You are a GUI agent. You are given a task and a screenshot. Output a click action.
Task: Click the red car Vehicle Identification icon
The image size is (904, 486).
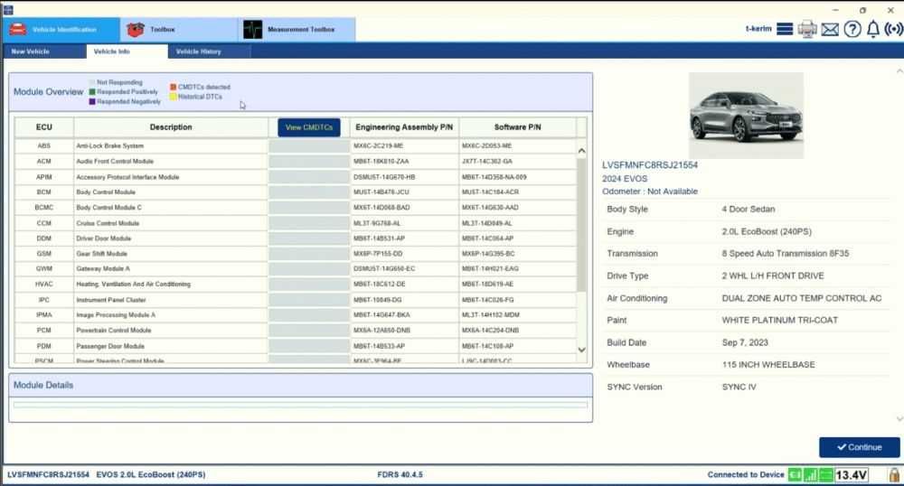pos(18,29)
